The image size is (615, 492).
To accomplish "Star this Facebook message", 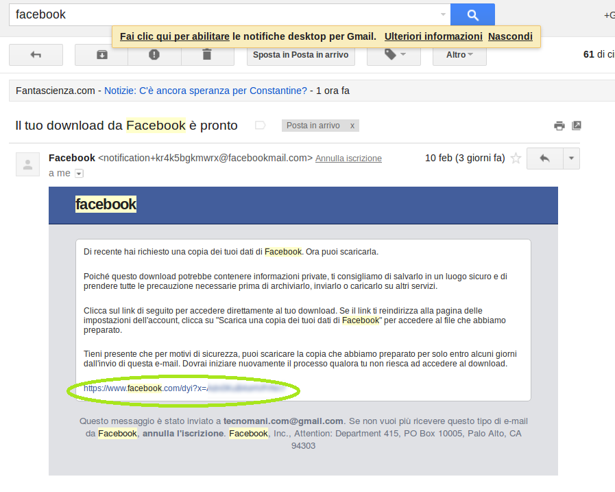I will point(516,159).
